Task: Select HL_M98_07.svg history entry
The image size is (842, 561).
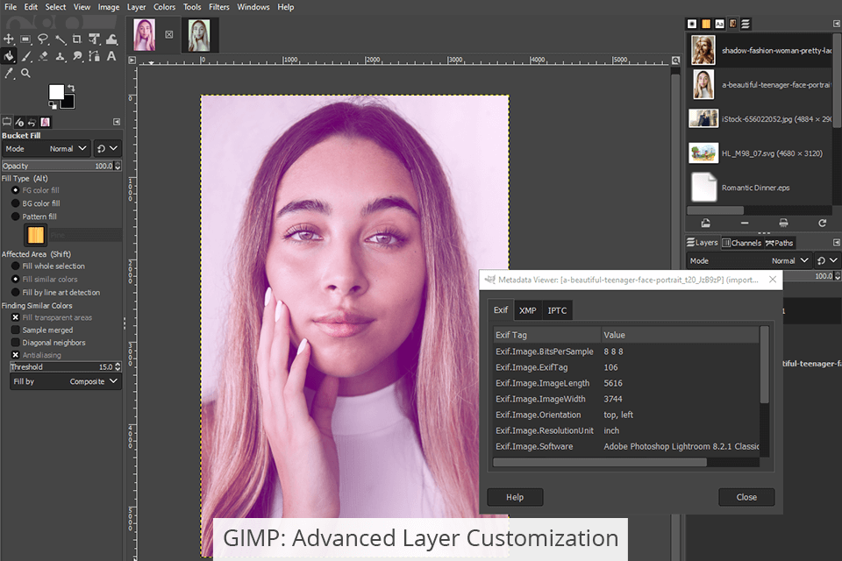Action: [x=760, y=153]
